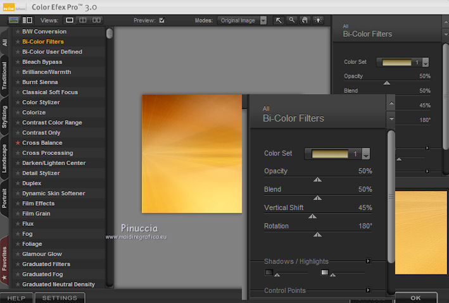Click the OK button
This screenshot has height=303, width=449.
point(415,297)
